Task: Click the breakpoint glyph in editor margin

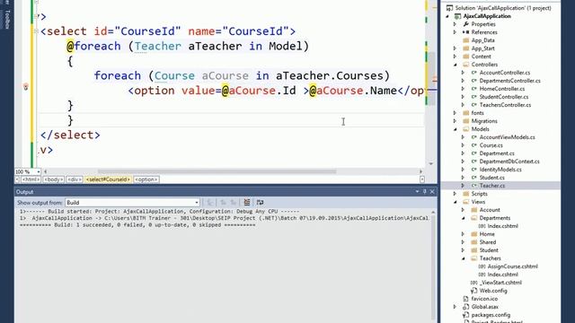Action: tap(26, 87)
